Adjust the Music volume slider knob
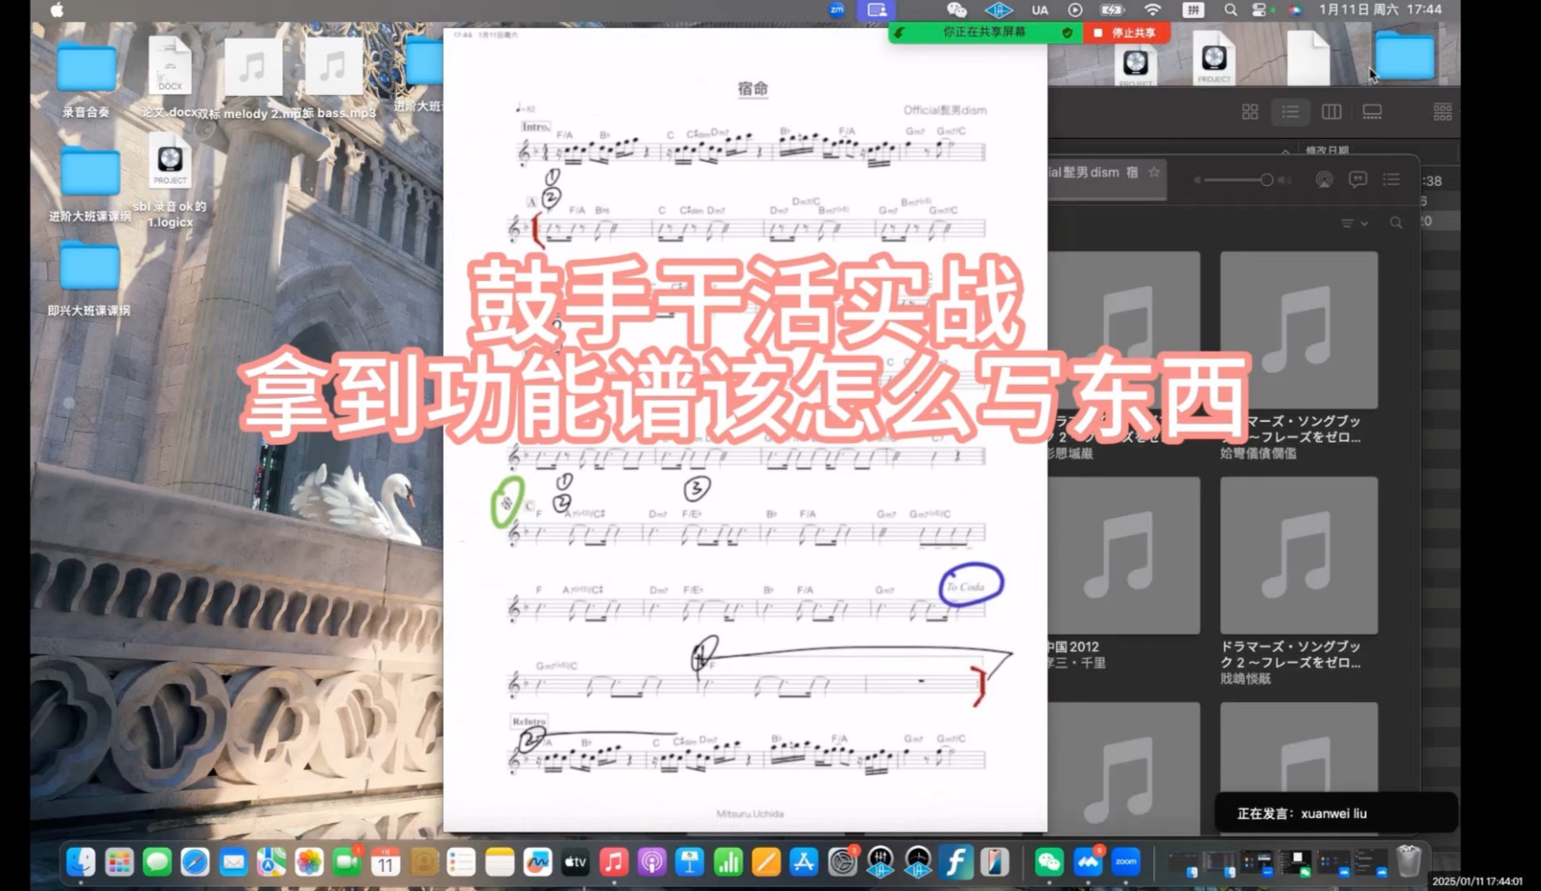The height and width of the screenshot is (891, 1541). [x=1266, y=180]
